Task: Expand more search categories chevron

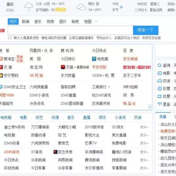Action: 96,22
